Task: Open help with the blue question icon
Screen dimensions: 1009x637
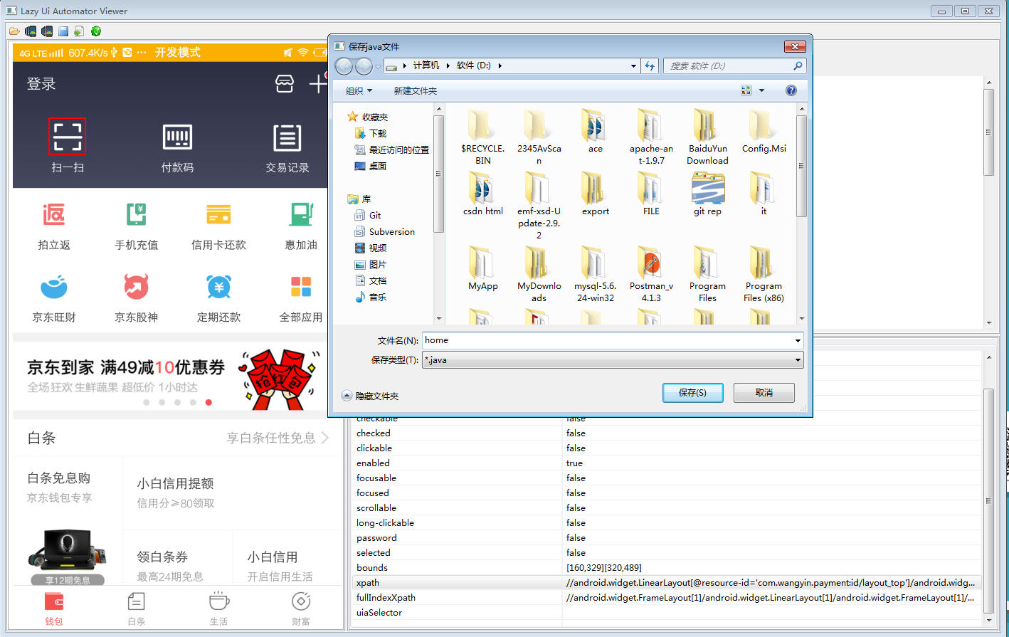Action: [791, 90]
